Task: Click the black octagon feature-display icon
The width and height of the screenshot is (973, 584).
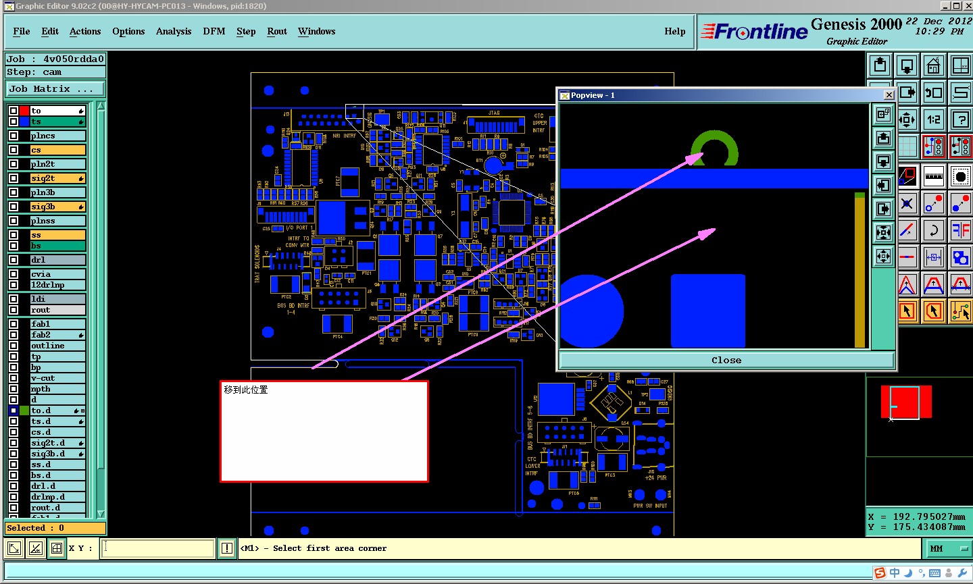Action: click(x=960, y=176)
